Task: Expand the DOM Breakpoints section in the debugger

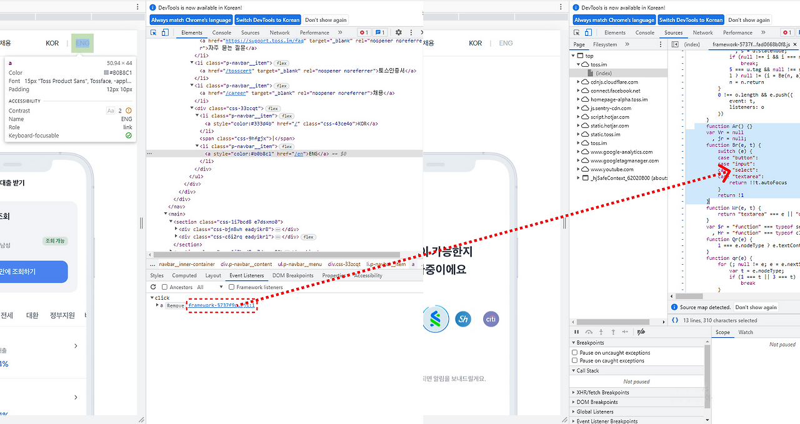Action: coord(574,402)
